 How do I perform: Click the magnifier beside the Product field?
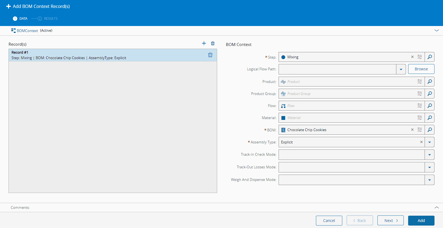coord(430,82)
